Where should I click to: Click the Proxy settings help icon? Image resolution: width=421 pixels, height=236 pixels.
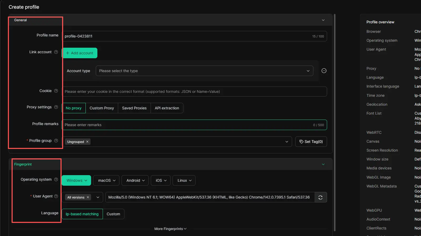[x=56, y=107]
